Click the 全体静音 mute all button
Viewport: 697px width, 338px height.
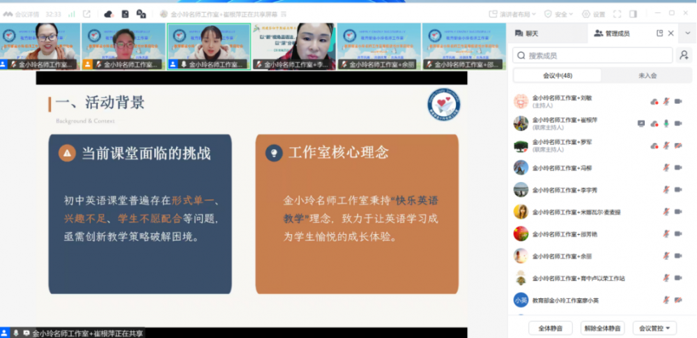551,328
